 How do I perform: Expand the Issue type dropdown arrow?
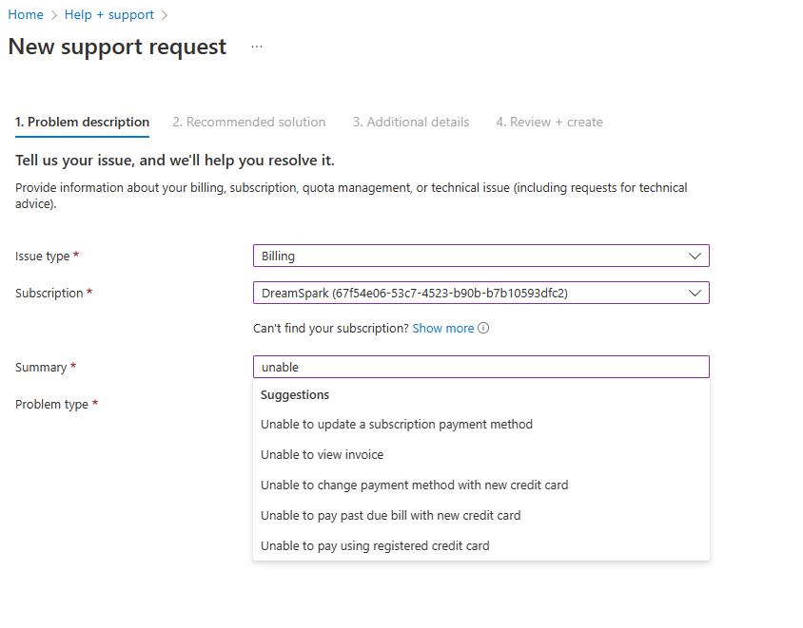click(x=695, y=257)
